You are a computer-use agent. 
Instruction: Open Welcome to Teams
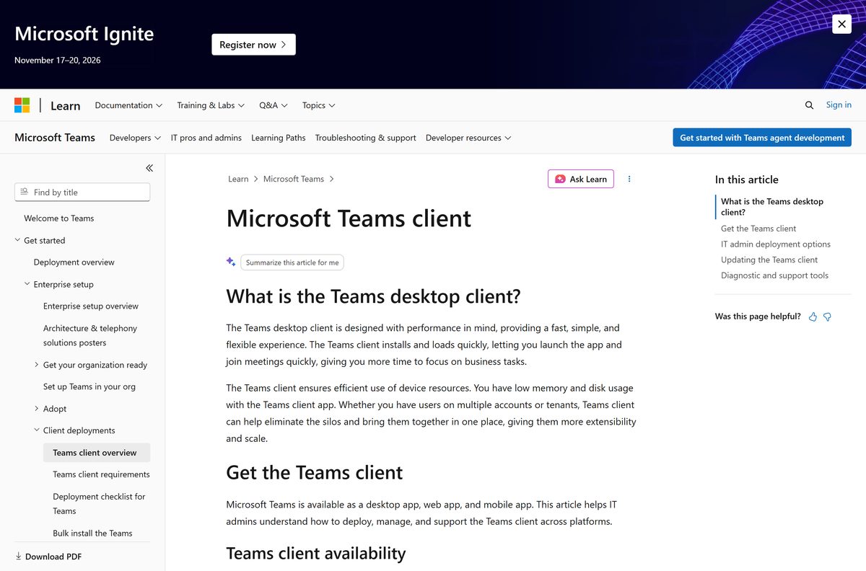[x=59, y=218]
